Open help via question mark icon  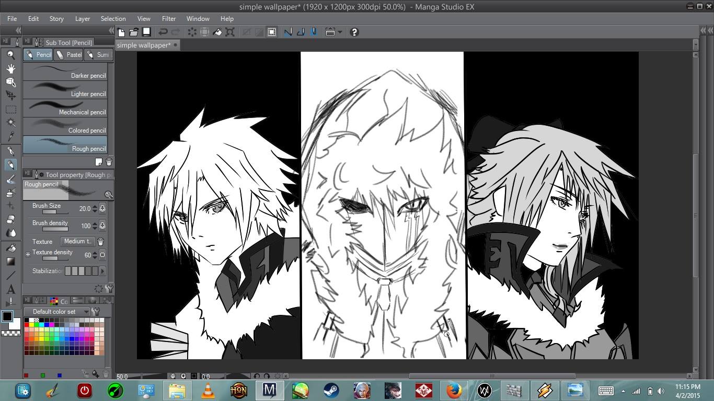click(x=354, y=32)
